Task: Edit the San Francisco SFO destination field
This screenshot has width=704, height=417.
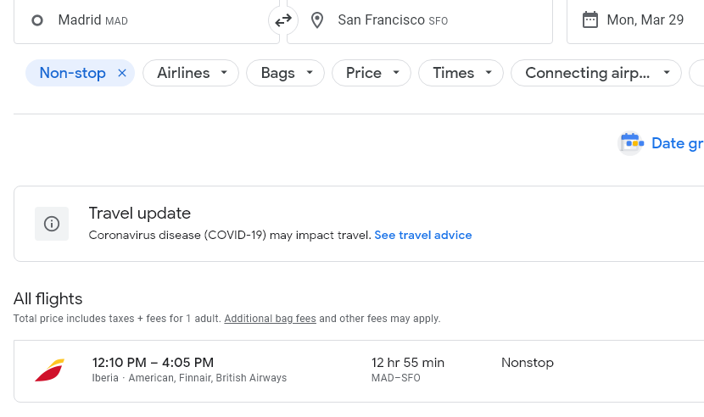Action: (x=420, y=20)
